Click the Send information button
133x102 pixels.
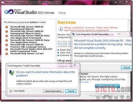53,91
